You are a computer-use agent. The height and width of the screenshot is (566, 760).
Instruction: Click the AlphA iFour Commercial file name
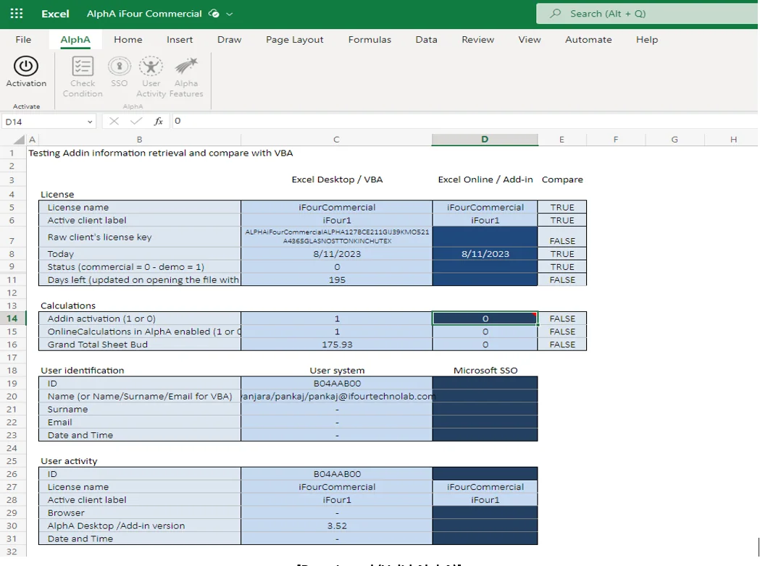pyautogui.click(x=144, y=14)
